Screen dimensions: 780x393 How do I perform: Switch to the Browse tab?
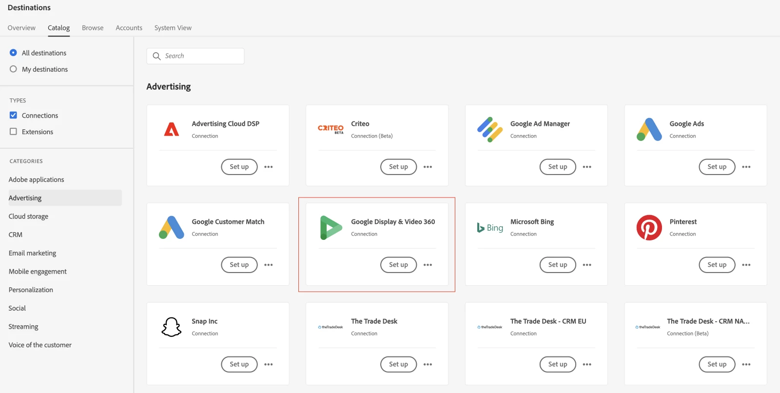click(x=93, y=28)
